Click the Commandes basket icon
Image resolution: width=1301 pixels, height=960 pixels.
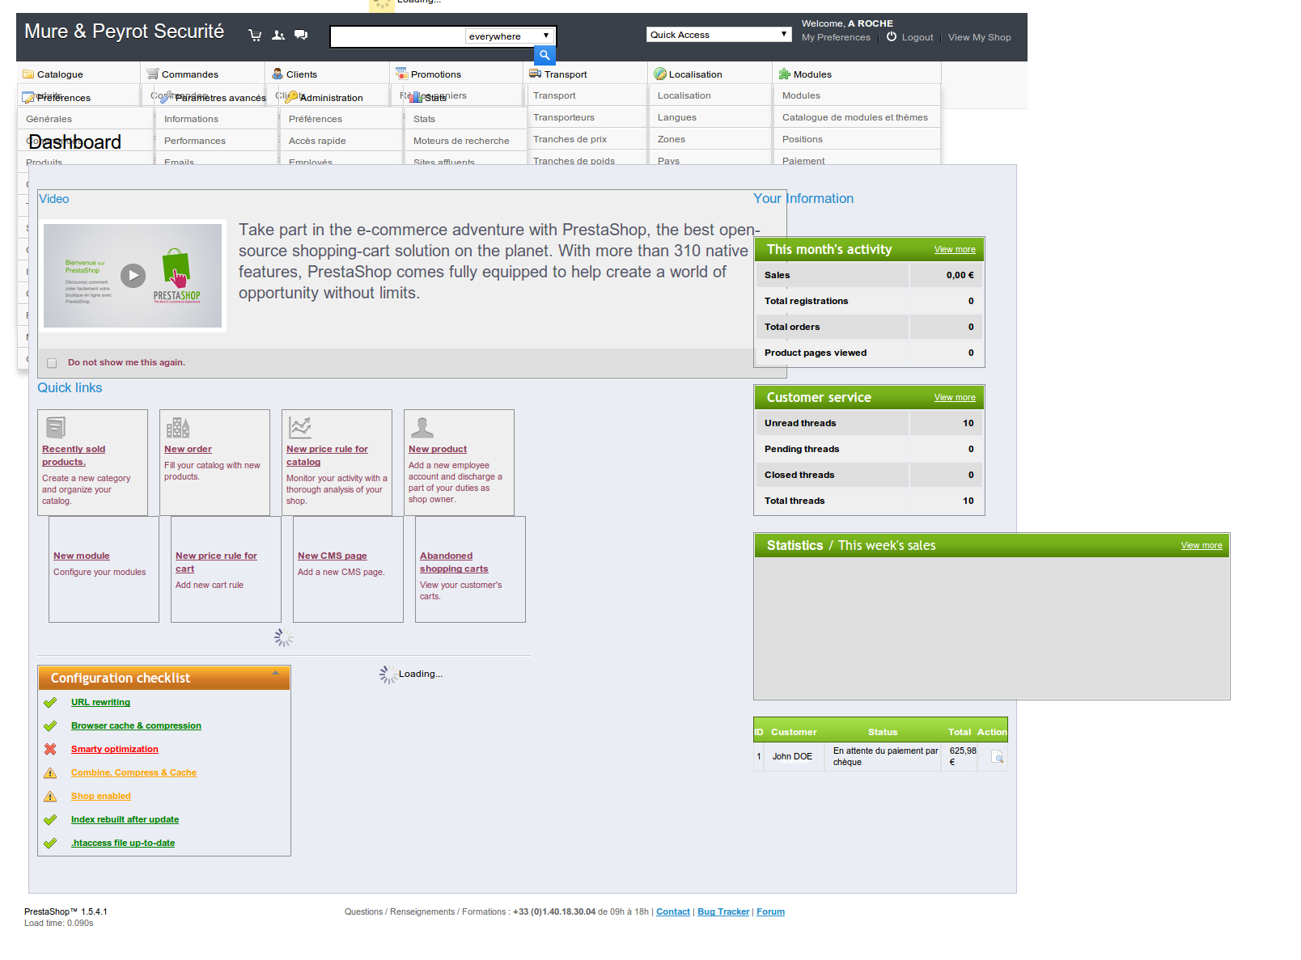point(152,74)
